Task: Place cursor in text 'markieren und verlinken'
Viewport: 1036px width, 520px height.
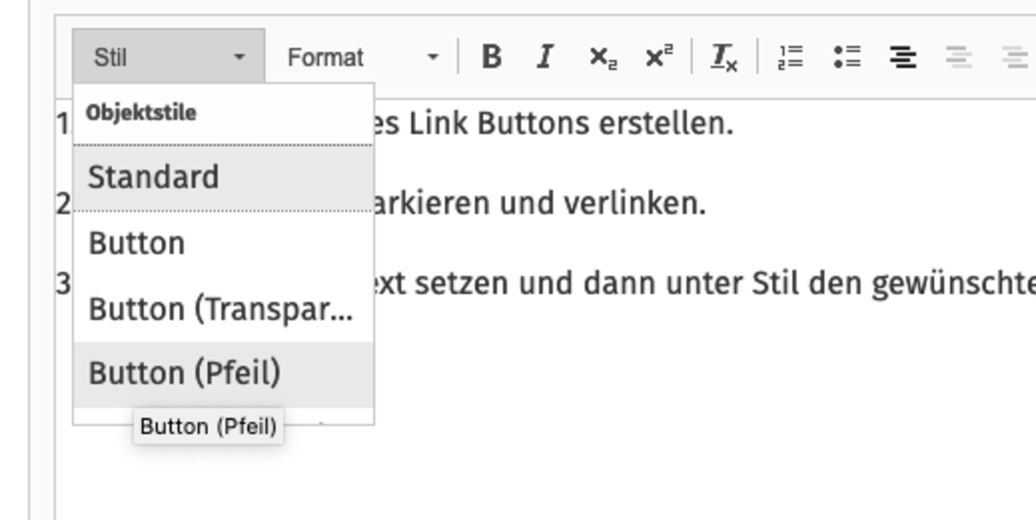Action: coord(540,205)
